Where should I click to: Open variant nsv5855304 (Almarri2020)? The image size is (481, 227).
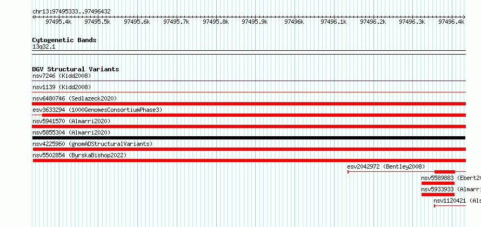pyautogui.click(x=71, y=132)
